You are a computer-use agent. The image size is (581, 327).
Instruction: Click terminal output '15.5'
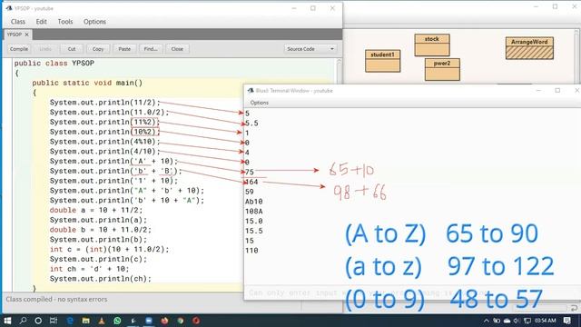[254, 231]
